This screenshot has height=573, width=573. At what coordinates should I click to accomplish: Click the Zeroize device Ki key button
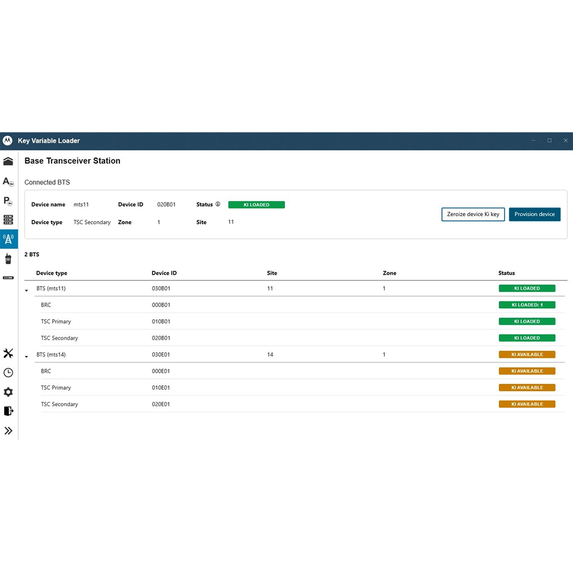[473, 214]
